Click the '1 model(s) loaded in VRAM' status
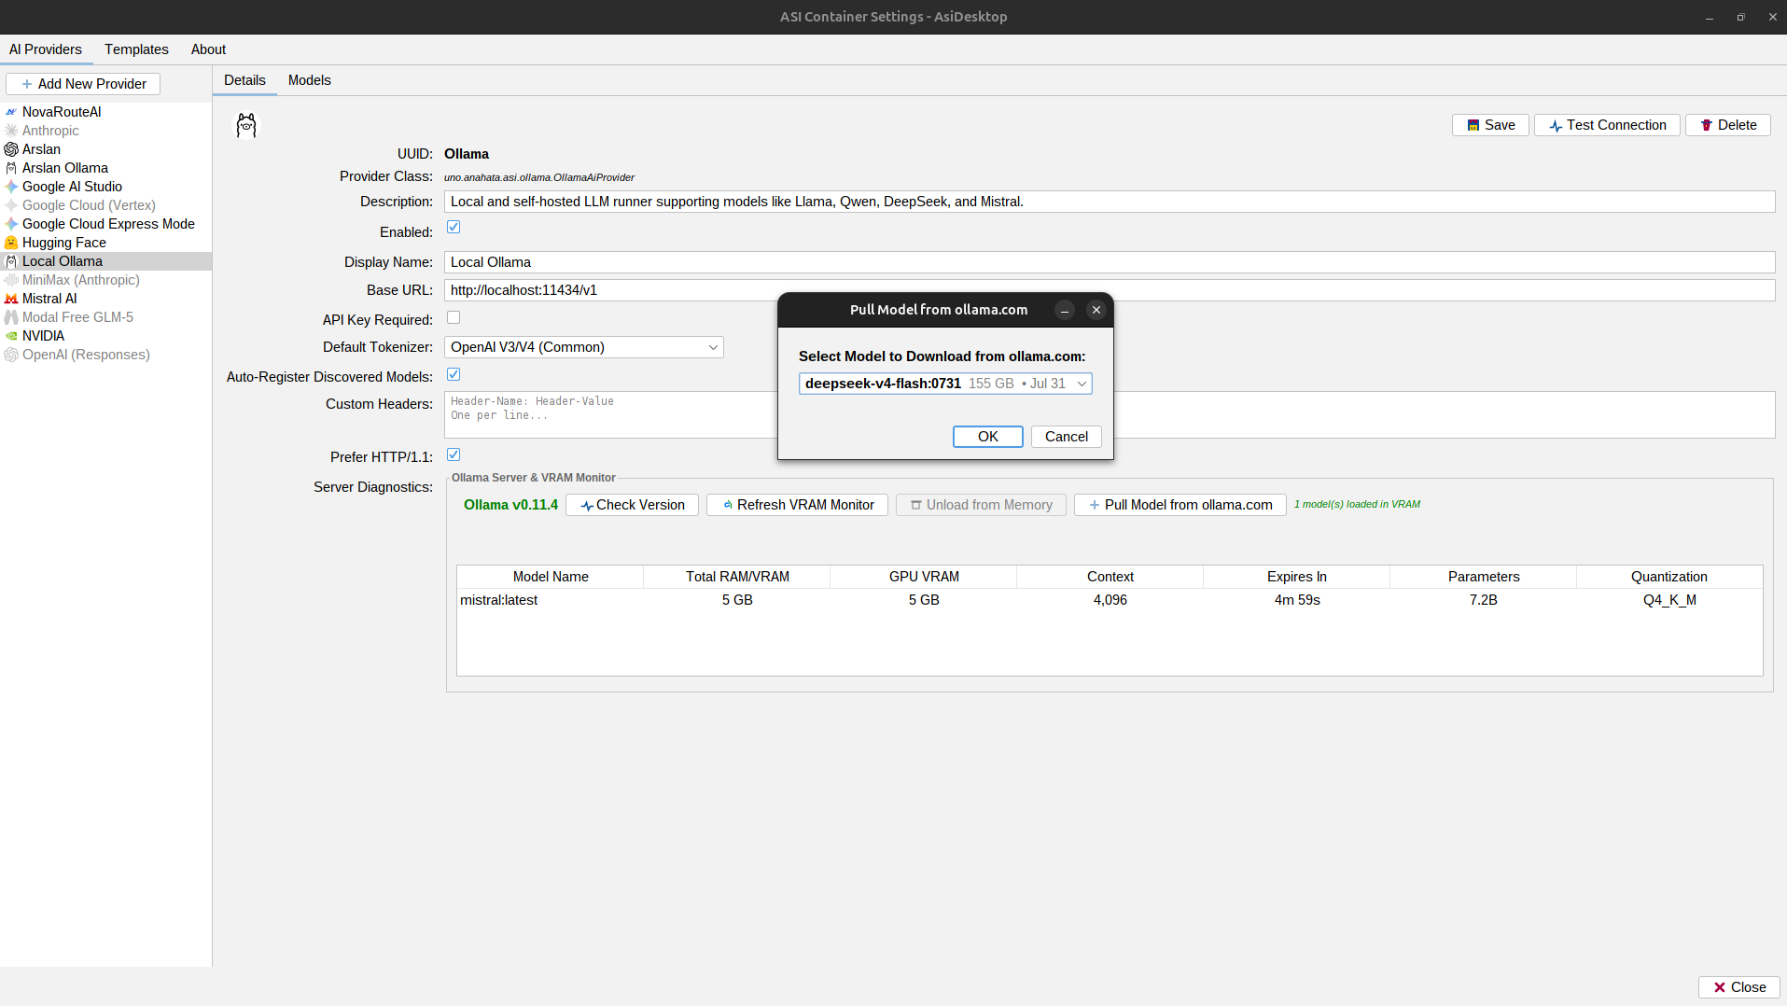 click(1357, 504)
